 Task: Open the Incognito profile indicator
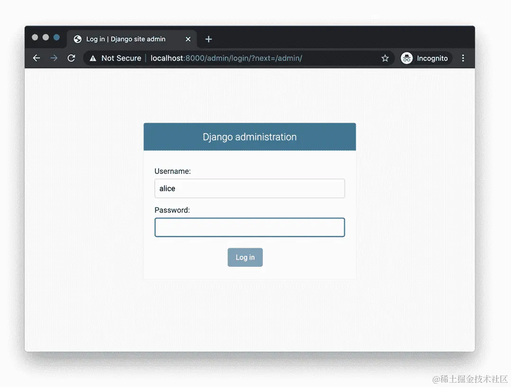(426, 58)
